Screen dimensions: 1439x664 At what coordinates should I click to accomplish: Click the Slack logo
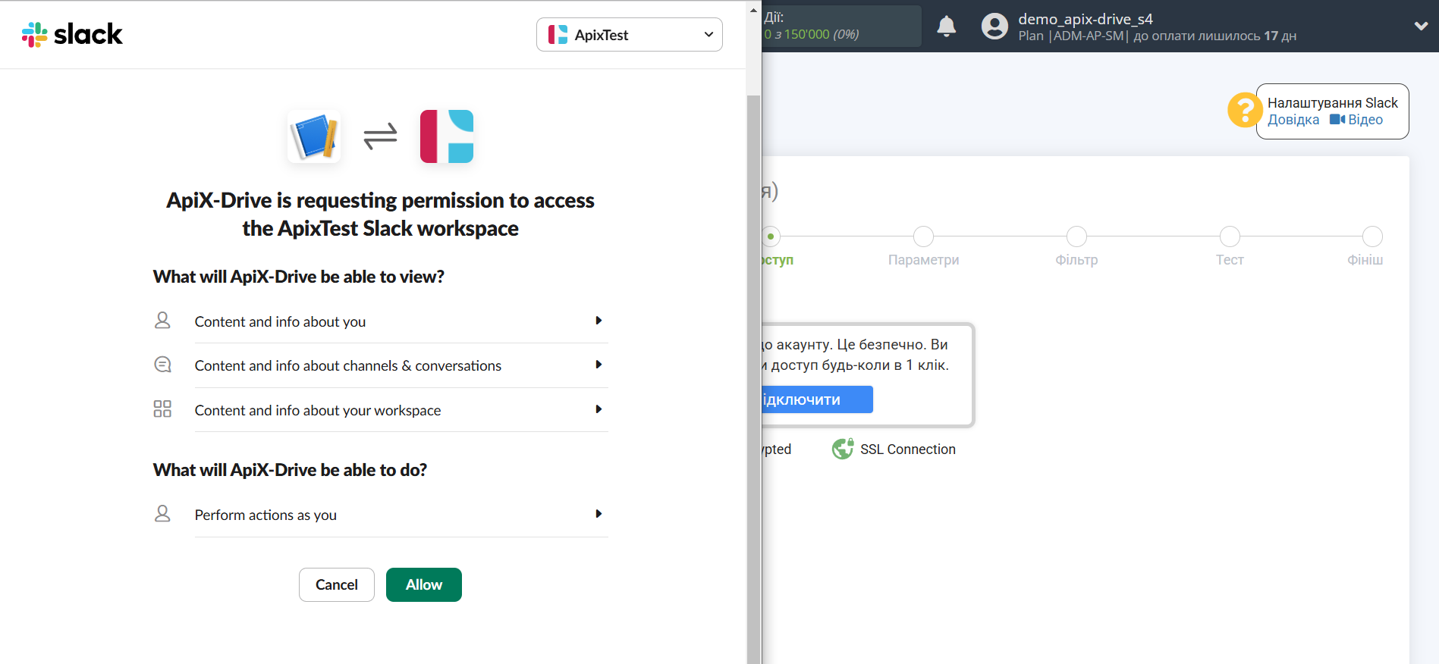click(72, 34)
